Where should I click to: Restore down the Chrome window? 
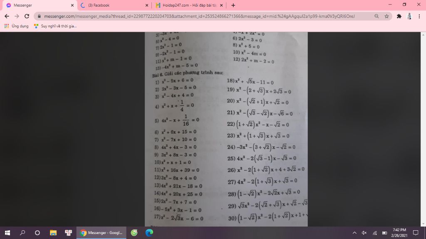(x=404, y=5)
